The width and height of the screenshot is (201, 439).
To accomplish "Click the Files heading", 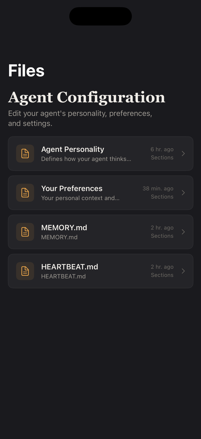I will (26, 71).
